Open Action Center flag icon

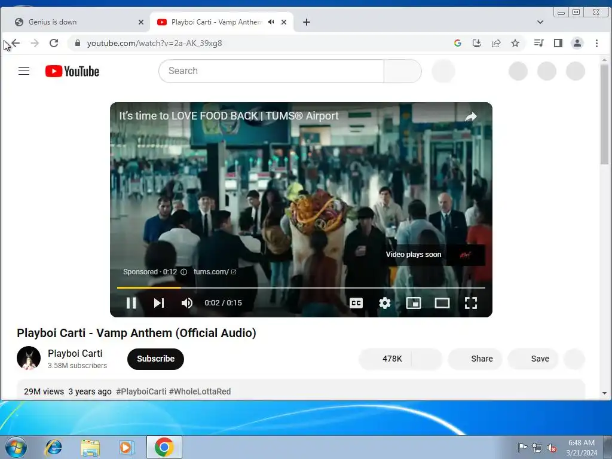coord(522,447)
